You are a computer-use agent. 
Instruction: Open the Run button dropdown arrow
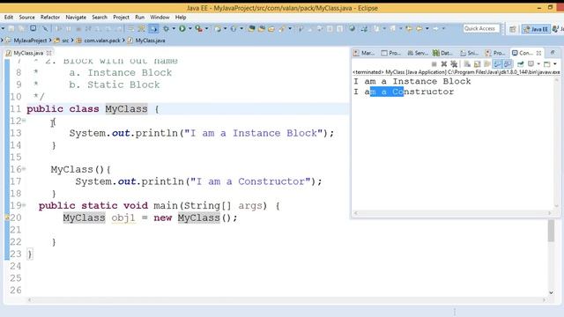(190, 28)
